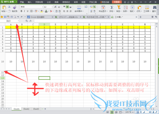Toggle Underline formatting

28,11
